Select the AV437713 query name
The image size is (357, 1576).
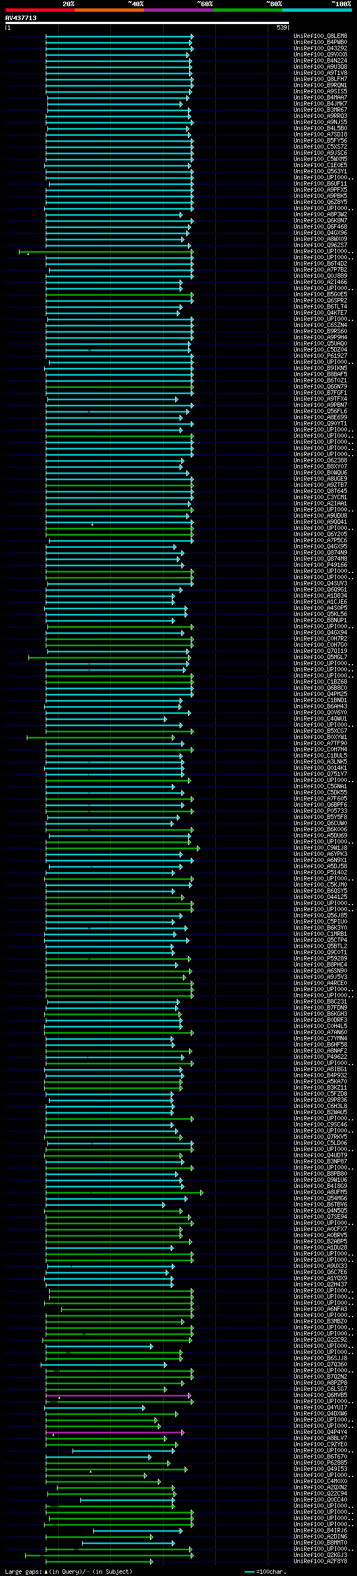pos(21,18)
